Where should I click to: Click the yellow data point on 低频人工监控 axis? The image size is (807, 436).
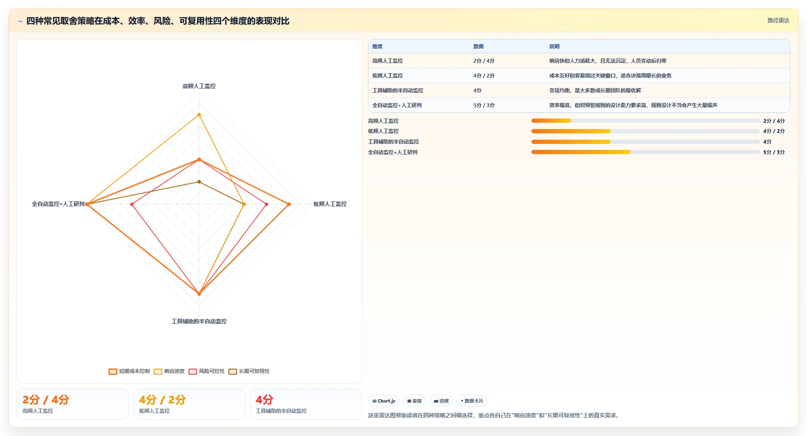coord(244,204)
